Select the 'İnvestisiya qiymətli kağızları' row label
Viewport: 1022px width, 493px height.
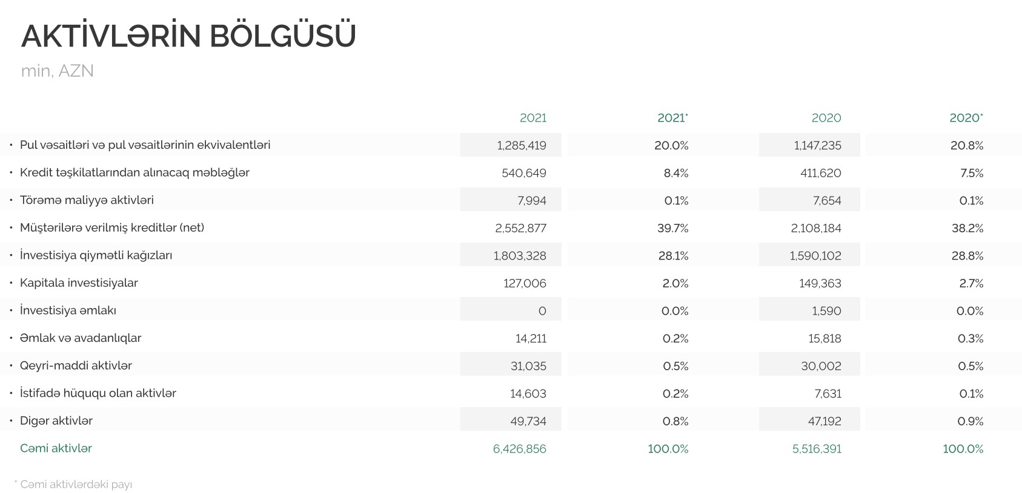click(96, 255)
